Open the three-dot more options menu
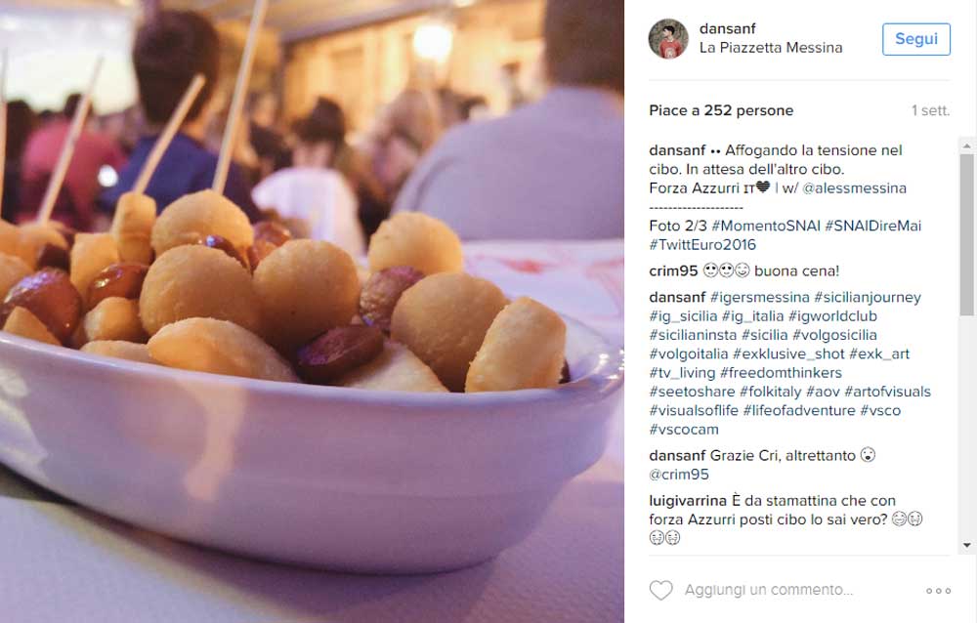 point(938,591)
